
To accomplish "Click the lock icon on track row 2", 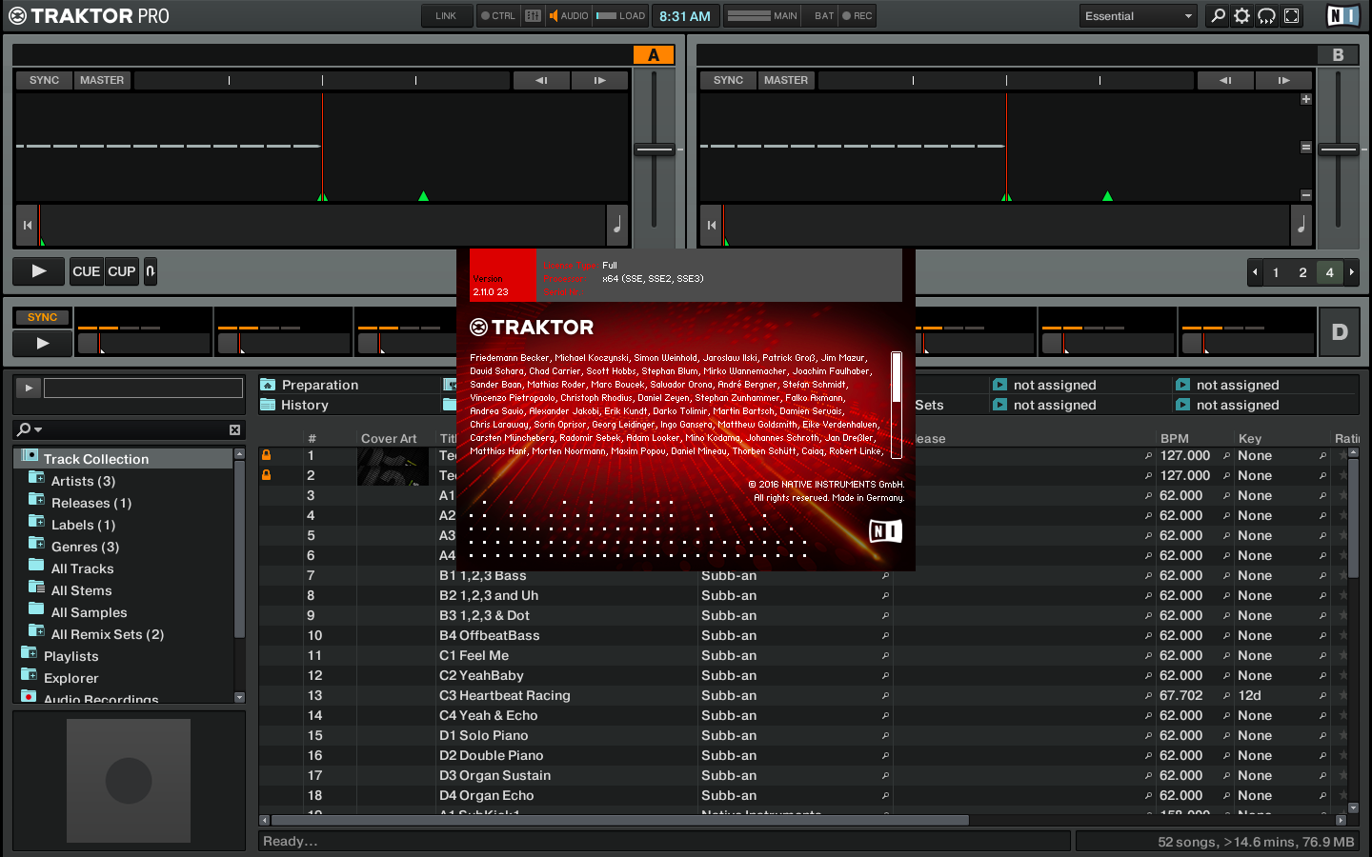I will [x=267, y=475].
